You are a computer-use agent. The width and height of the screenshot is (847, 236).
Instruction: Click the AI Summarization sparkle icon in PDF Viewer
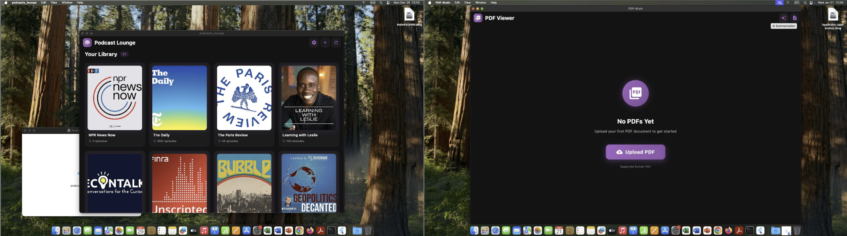(x=784, y=18)
